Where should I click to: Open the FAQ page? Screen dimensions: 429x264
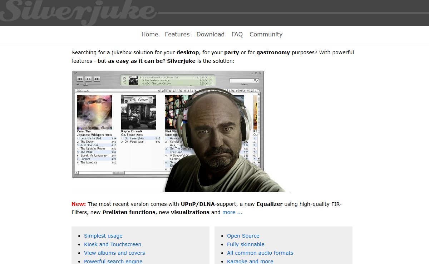point(237,34)
